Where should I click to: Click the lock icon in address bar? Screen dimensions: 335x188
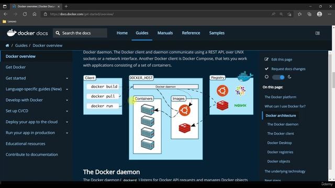click(x=46, y=14)
